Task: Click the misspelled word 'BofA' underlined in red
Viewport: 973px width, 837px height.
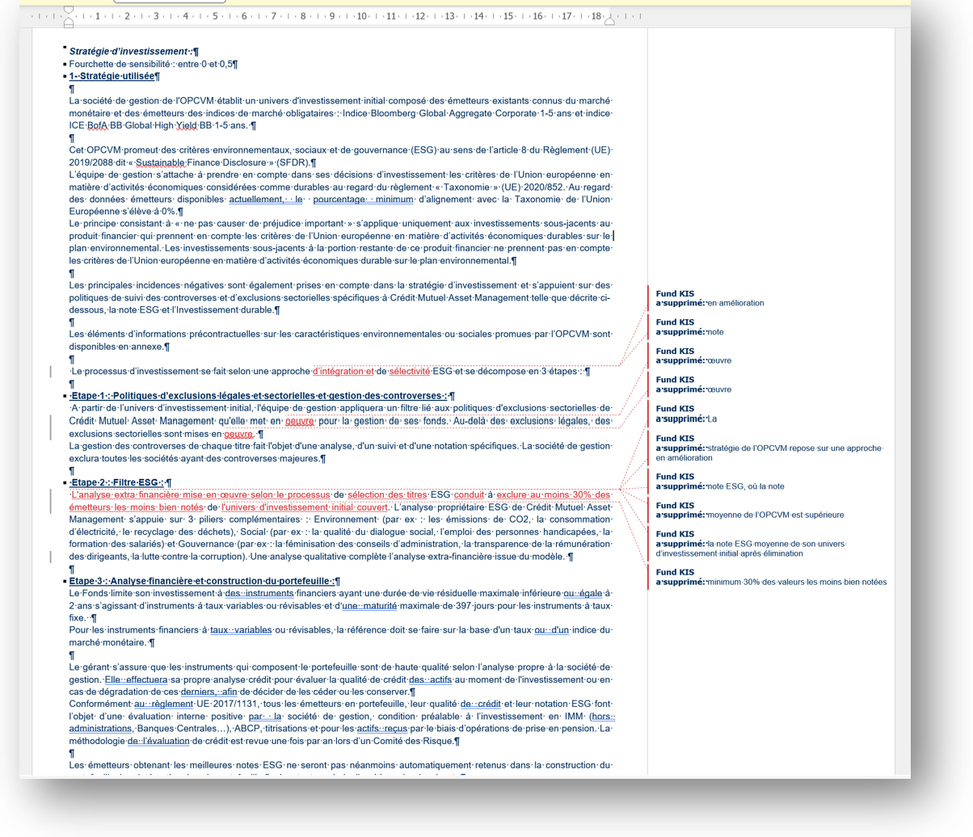Action: click(x=96, y=125)
